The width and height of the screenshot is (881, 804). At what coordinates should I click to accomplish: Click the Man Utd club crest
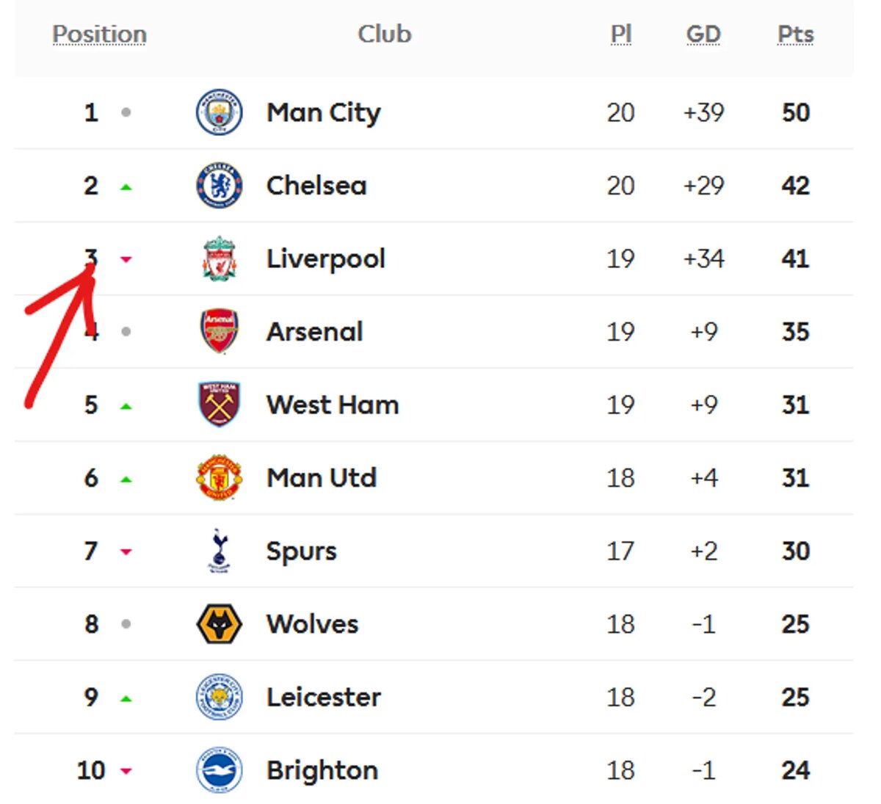click(x=219, y=477)
